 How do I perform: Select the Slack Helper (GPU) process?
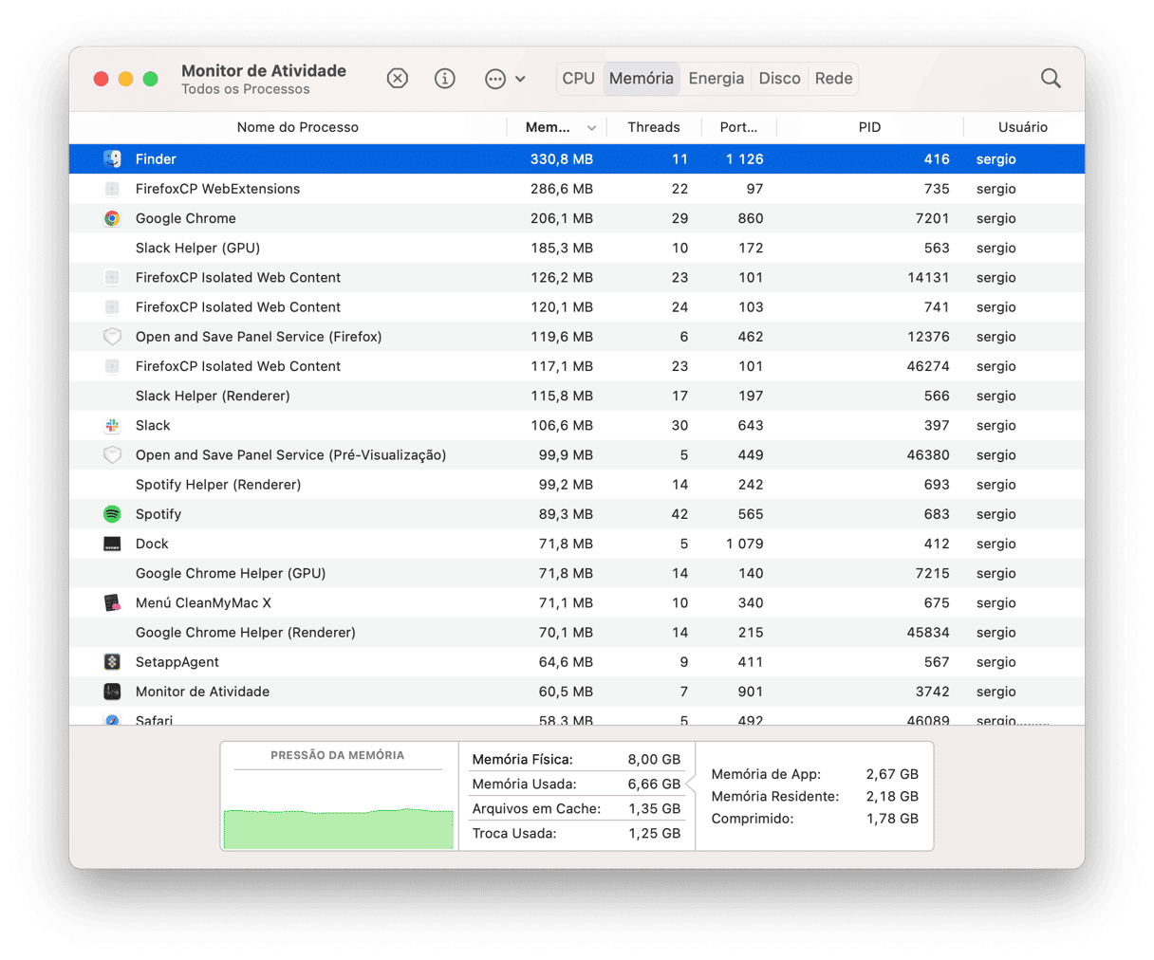pyautogui.click(x=577, y=248)
